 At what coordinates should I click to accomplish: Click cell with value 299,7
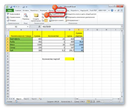tap(70, 50)
